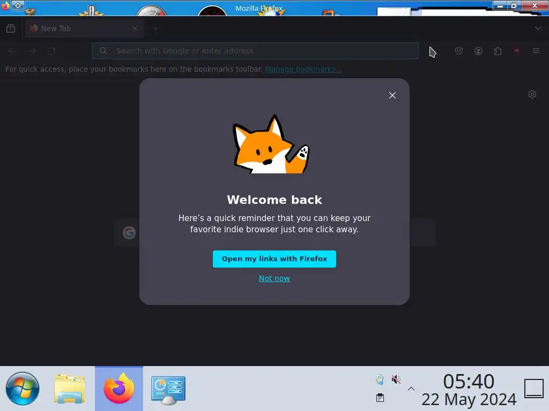The height and width of the screenshot is (411, 549).
Task: Expand hidden system tray icons arrow
Action: (411, 389)
